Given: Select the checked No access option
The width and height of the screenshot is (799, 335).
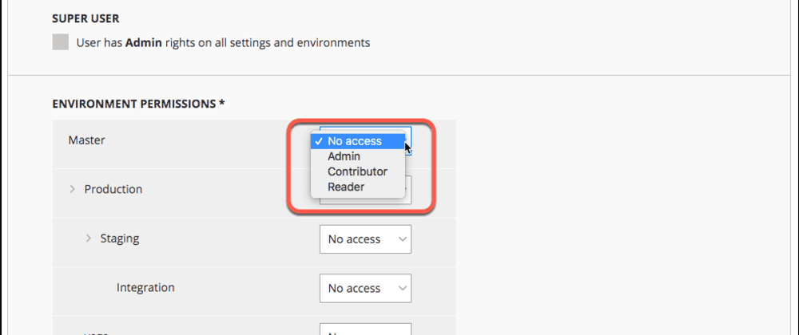Looking at the screenshot, I should (355, 141).
